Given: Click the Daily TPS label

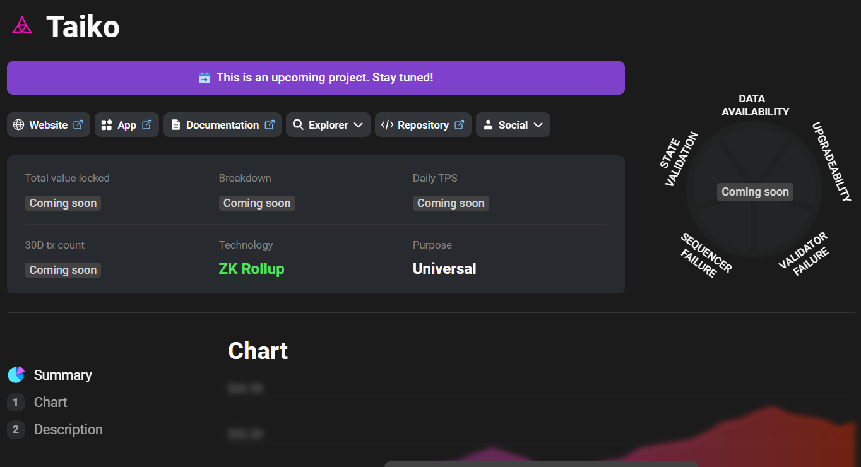Looking at the screenshot, I should click(x=435, y=178).
